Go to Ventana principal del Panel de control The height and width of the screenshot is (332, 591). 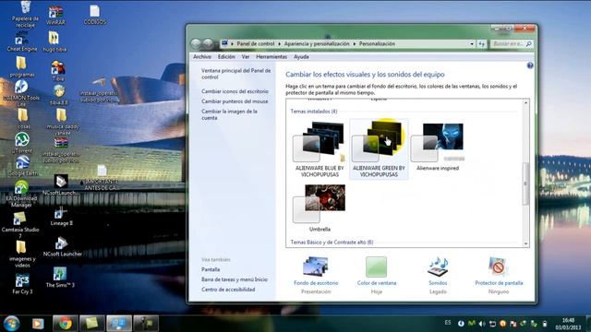coord(236,74)
